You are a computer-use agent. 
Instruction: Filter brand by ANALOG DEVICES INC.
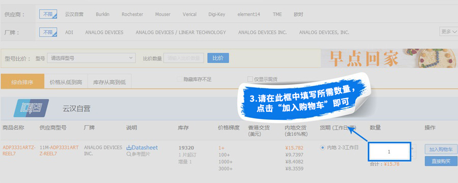pos(263,33)
